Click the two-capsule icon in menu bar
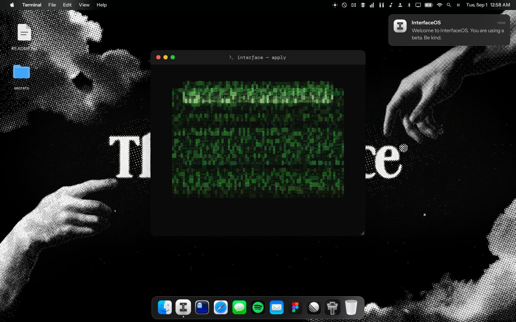Image resolution: width=516 pixels, height=322 pixels. click(382, 5)
